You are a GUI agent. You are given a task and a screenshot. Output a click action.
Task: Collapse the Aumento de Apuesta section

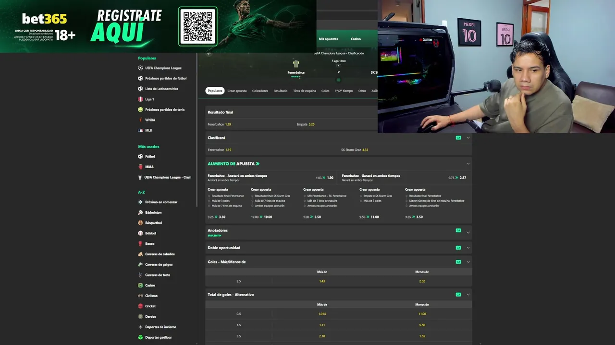point(468,164)
